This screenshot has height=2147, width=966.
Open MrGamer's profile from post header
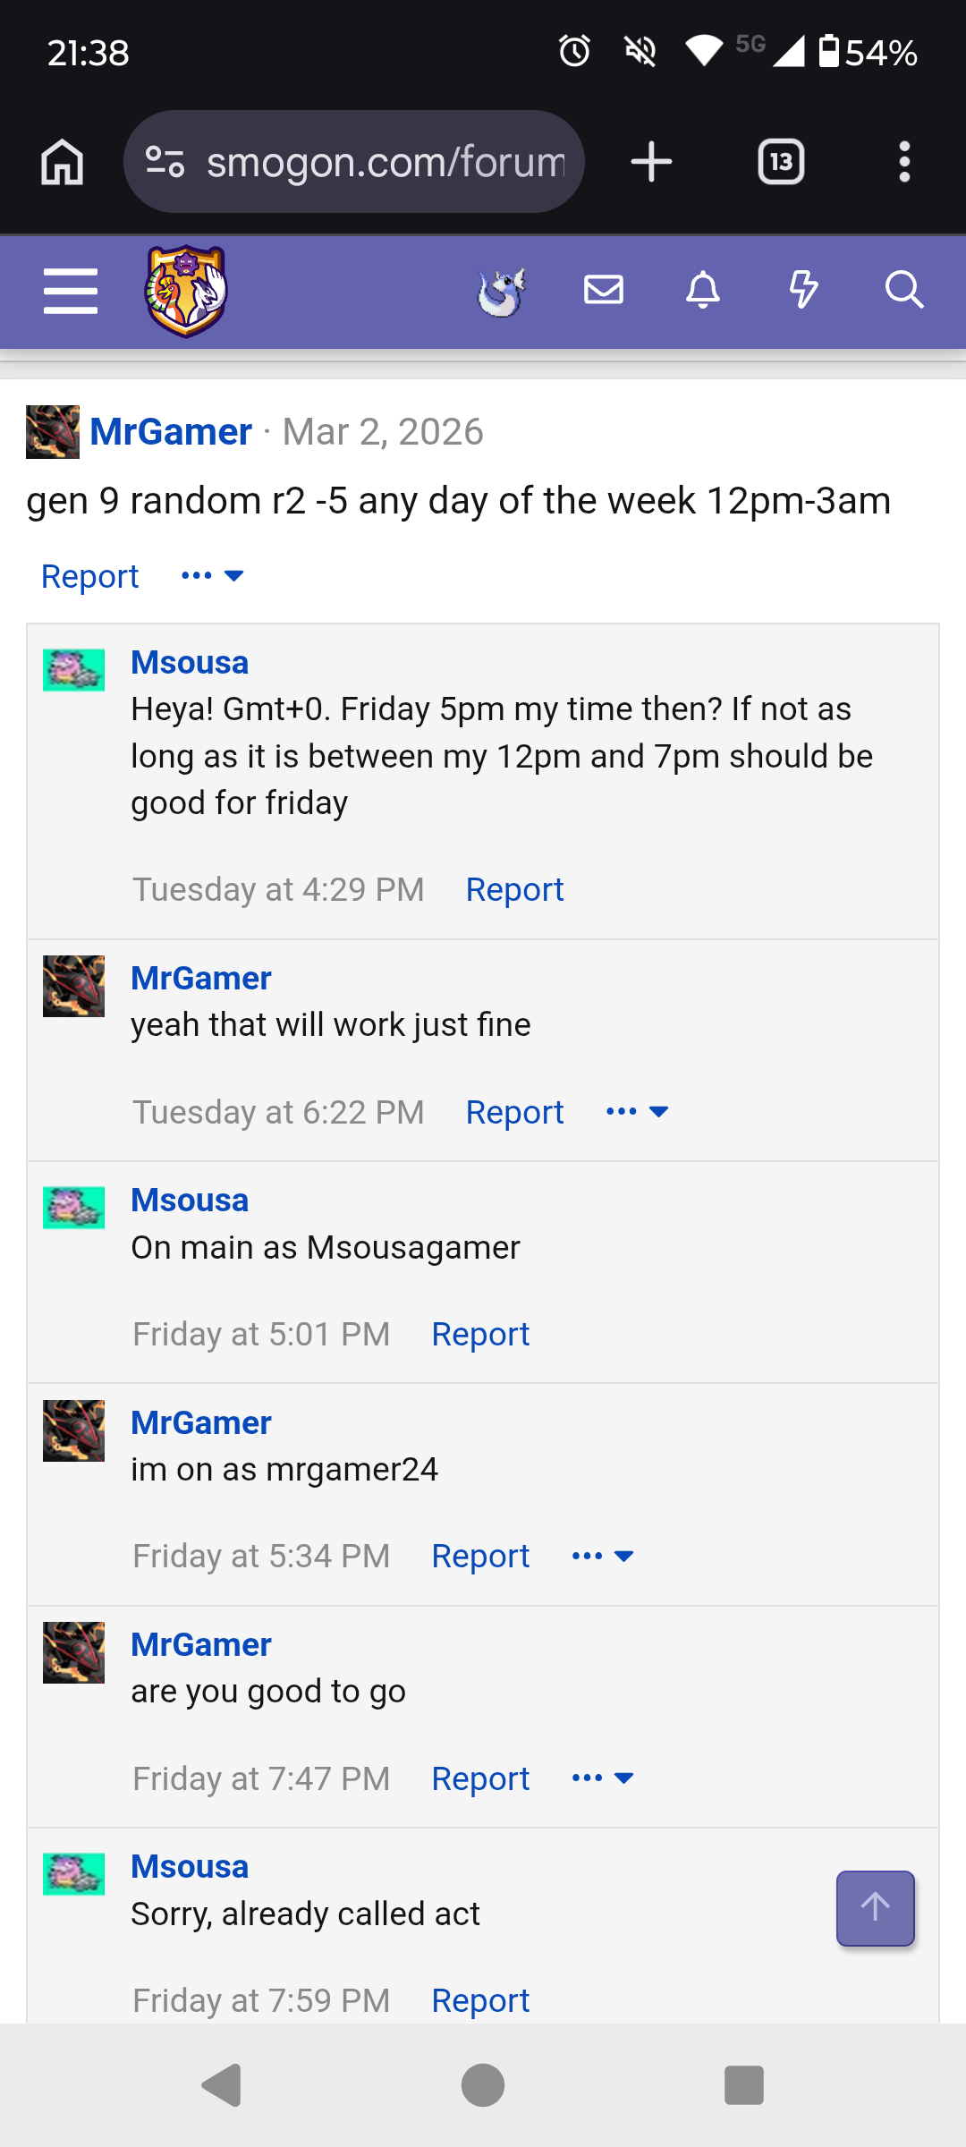[x=171, y=432]
